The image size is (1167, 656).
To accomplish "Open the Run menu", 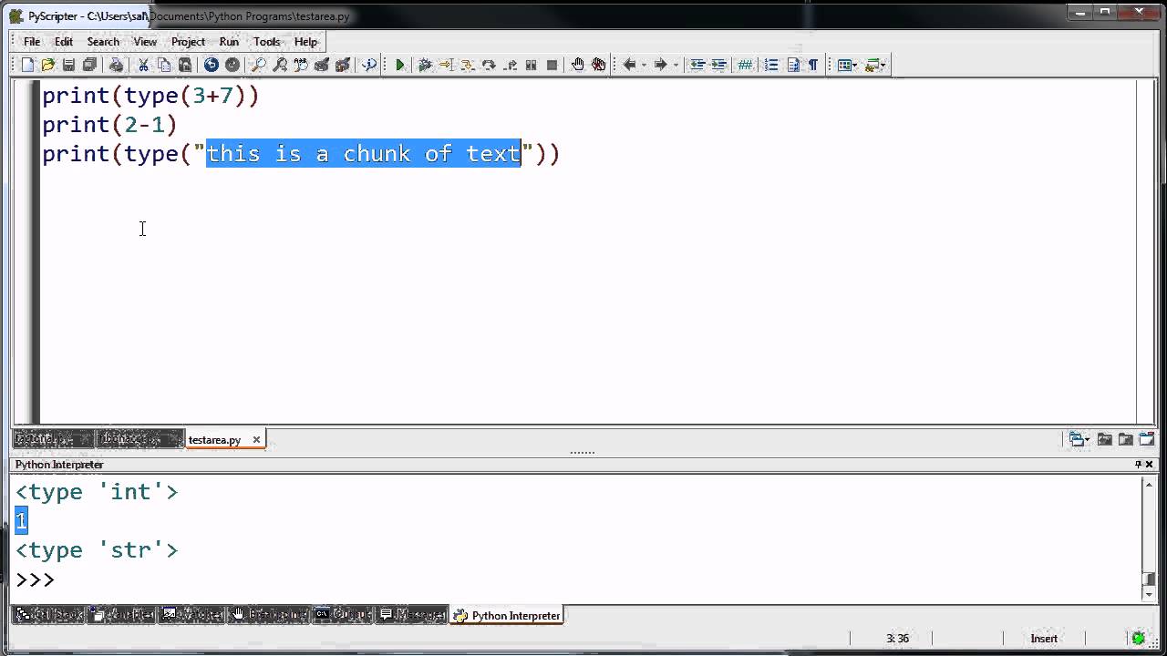I will 229,42.
